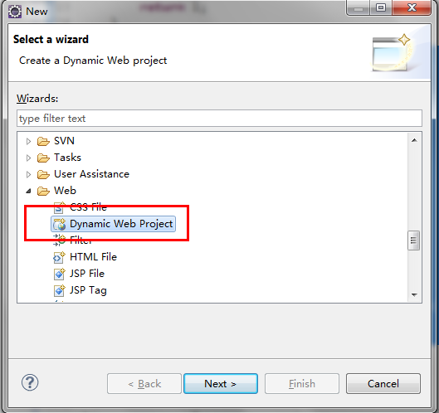This screenshot has width=439, height=413.
Task: Expand the SVN category
Action: 28,141
